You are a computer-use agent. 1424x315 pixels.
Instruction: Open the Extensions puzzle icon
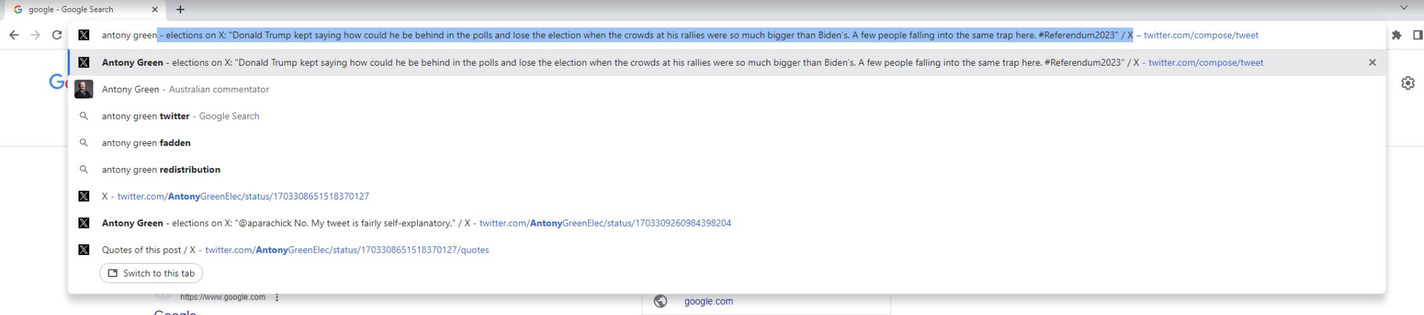[1396, 35]
